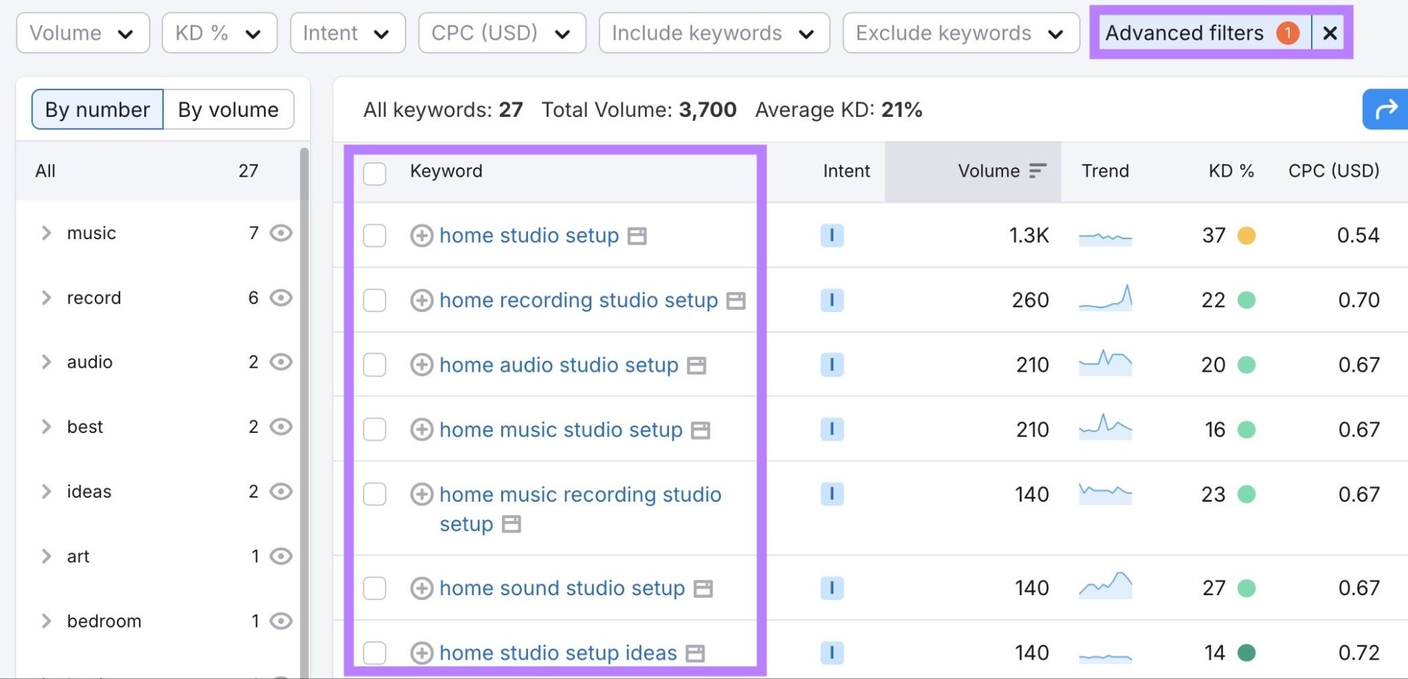The width and height of the screenshot is (1408, 679).
Task: Open SERP view icon for 'home studio setup ideas'
Action: pos(696,654)
